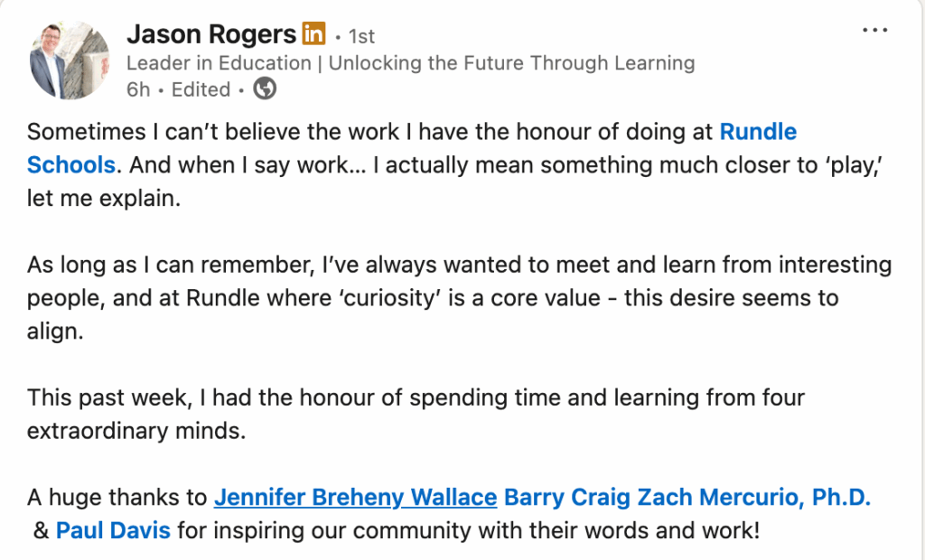Click the 'extraordinary minds.' text line

(x=135, y=431)
